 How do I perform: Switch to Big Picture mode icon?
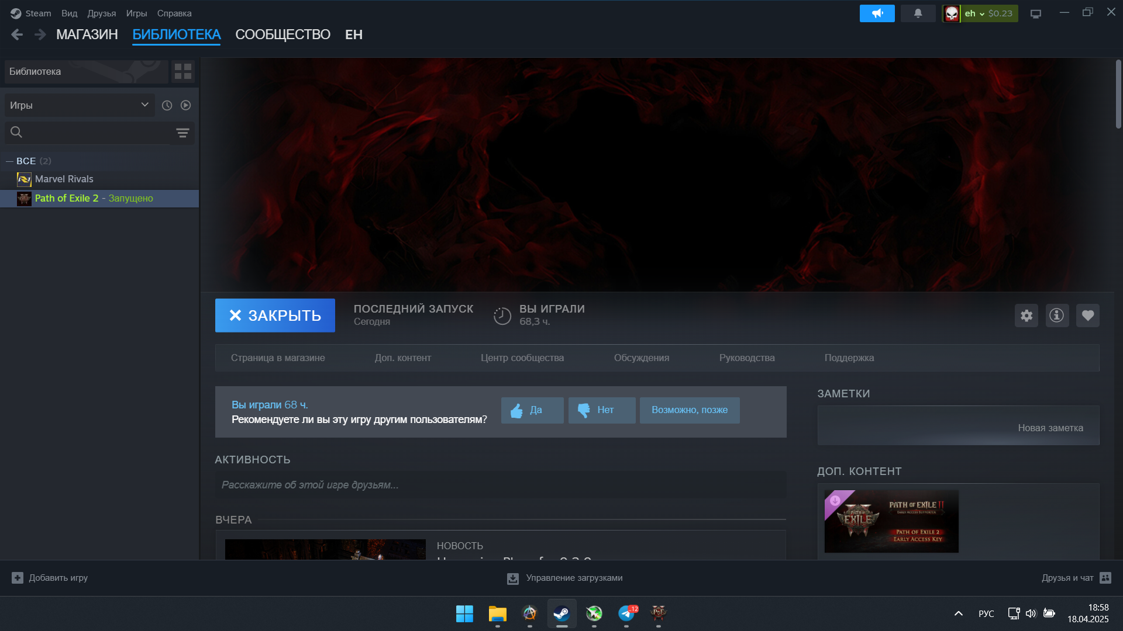tap(1036, 13)
